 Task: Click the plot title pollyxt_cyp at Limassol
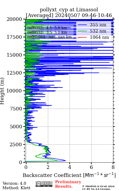(x=69, y=10)
